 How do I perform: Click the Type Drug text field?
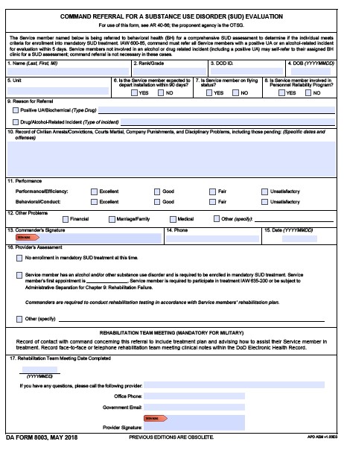pos(217,110)
